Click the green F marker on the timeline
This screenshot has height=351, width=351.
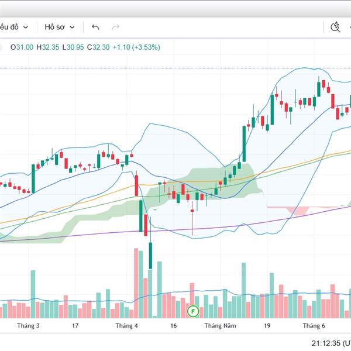[x=193, y=311]
